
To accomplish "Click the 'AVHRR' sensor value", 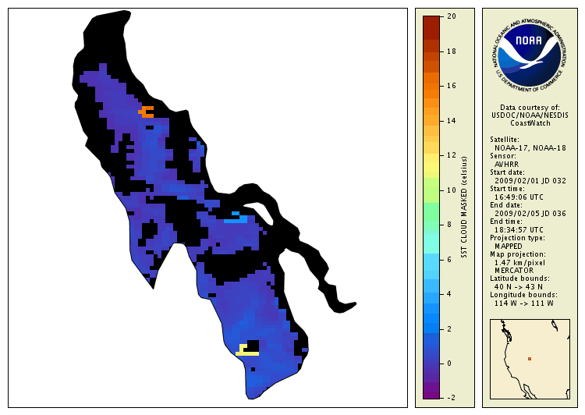I will [506, 165].
